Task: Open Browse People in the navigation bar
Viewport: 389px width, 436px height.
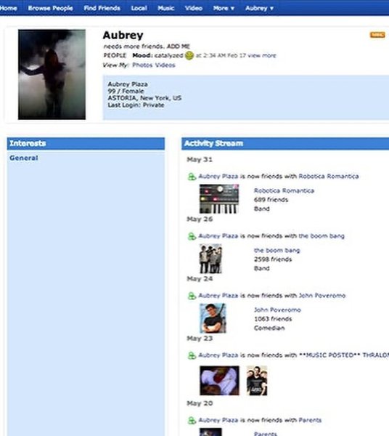Action: (x=50, y=8)
